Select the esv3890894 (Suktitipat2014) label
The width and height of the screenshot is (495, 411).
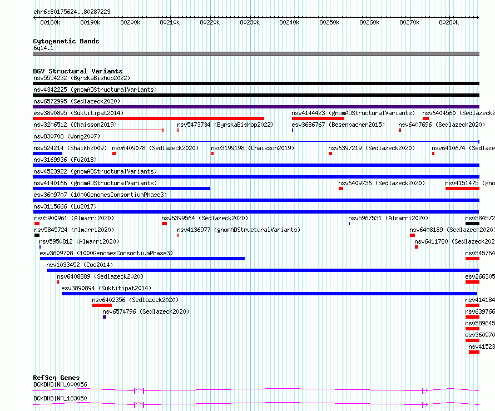[106, 288]
